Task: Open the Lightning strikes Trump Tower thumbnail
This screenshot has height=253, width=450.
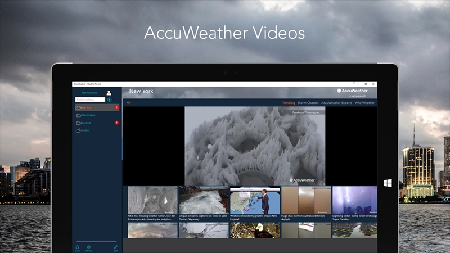Action: pyautogui.click(x=355, y=200)
